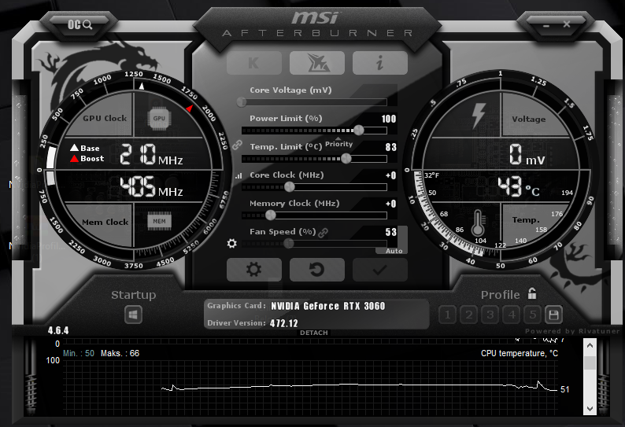Toggle the link icon between power and temp limit
Screen dimensions: 625x427
(x=237, y=145)
